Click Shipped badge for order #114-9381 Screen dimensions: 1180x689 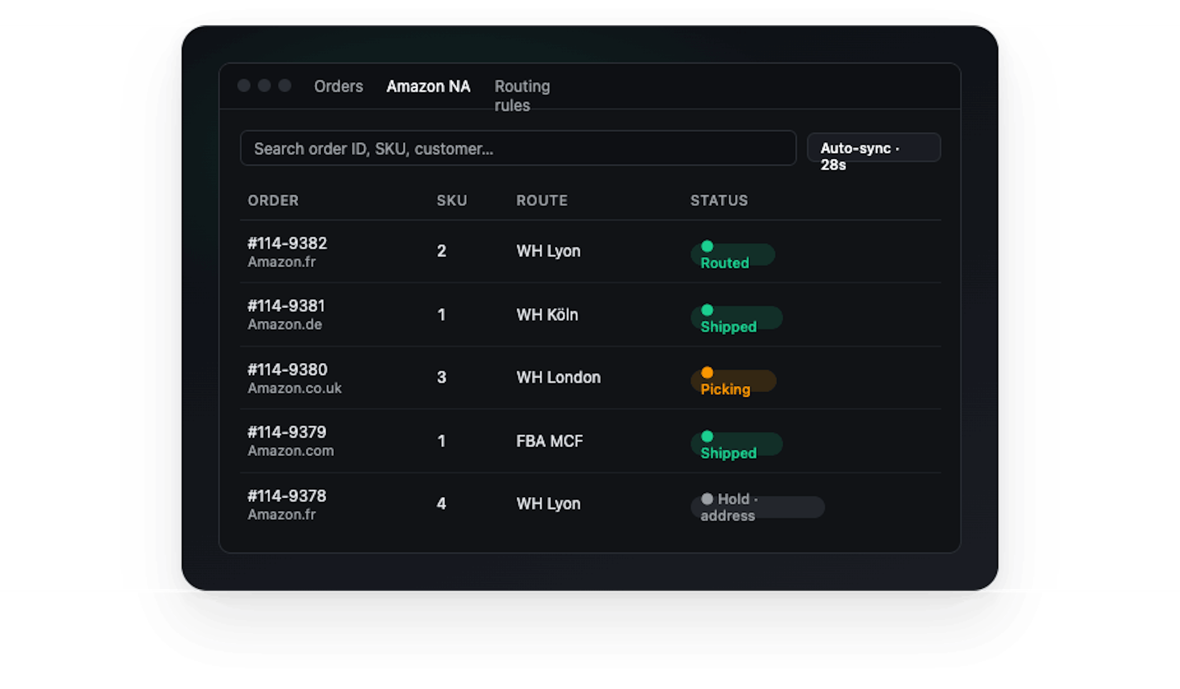(736, 318)
